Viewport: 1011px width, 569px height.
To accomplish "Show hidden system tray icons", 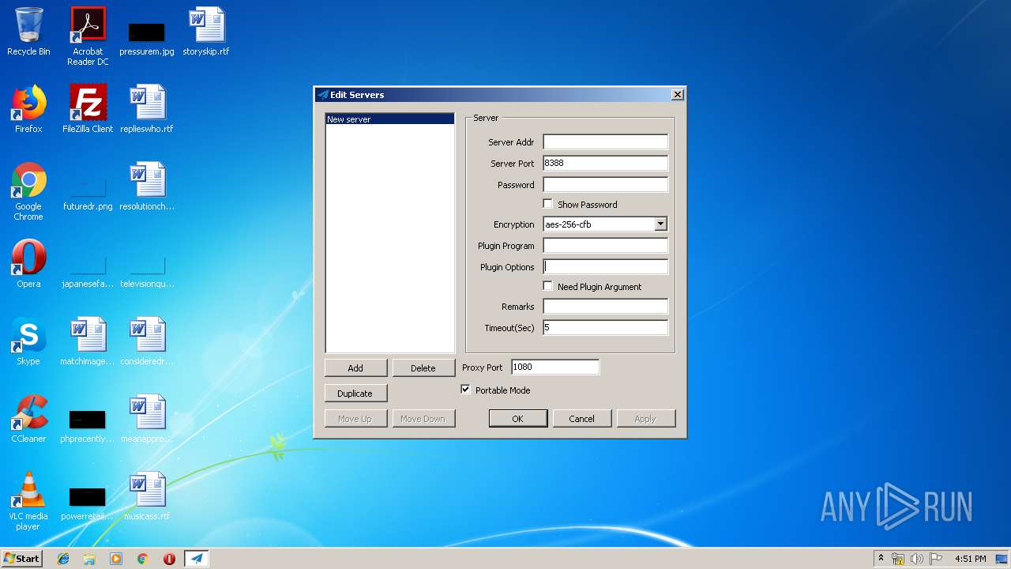I will (x=881, y=559).
